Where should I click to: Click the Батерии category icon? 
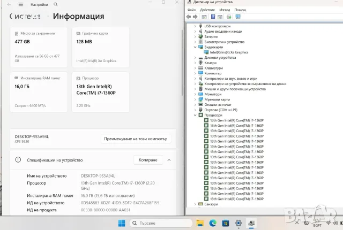pos(200,36)
